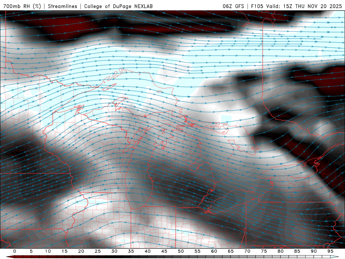Image resolution: width=345 pixels, height=259 pixels.
Task: Click the 95 label on the color scale
Action: 330,251
